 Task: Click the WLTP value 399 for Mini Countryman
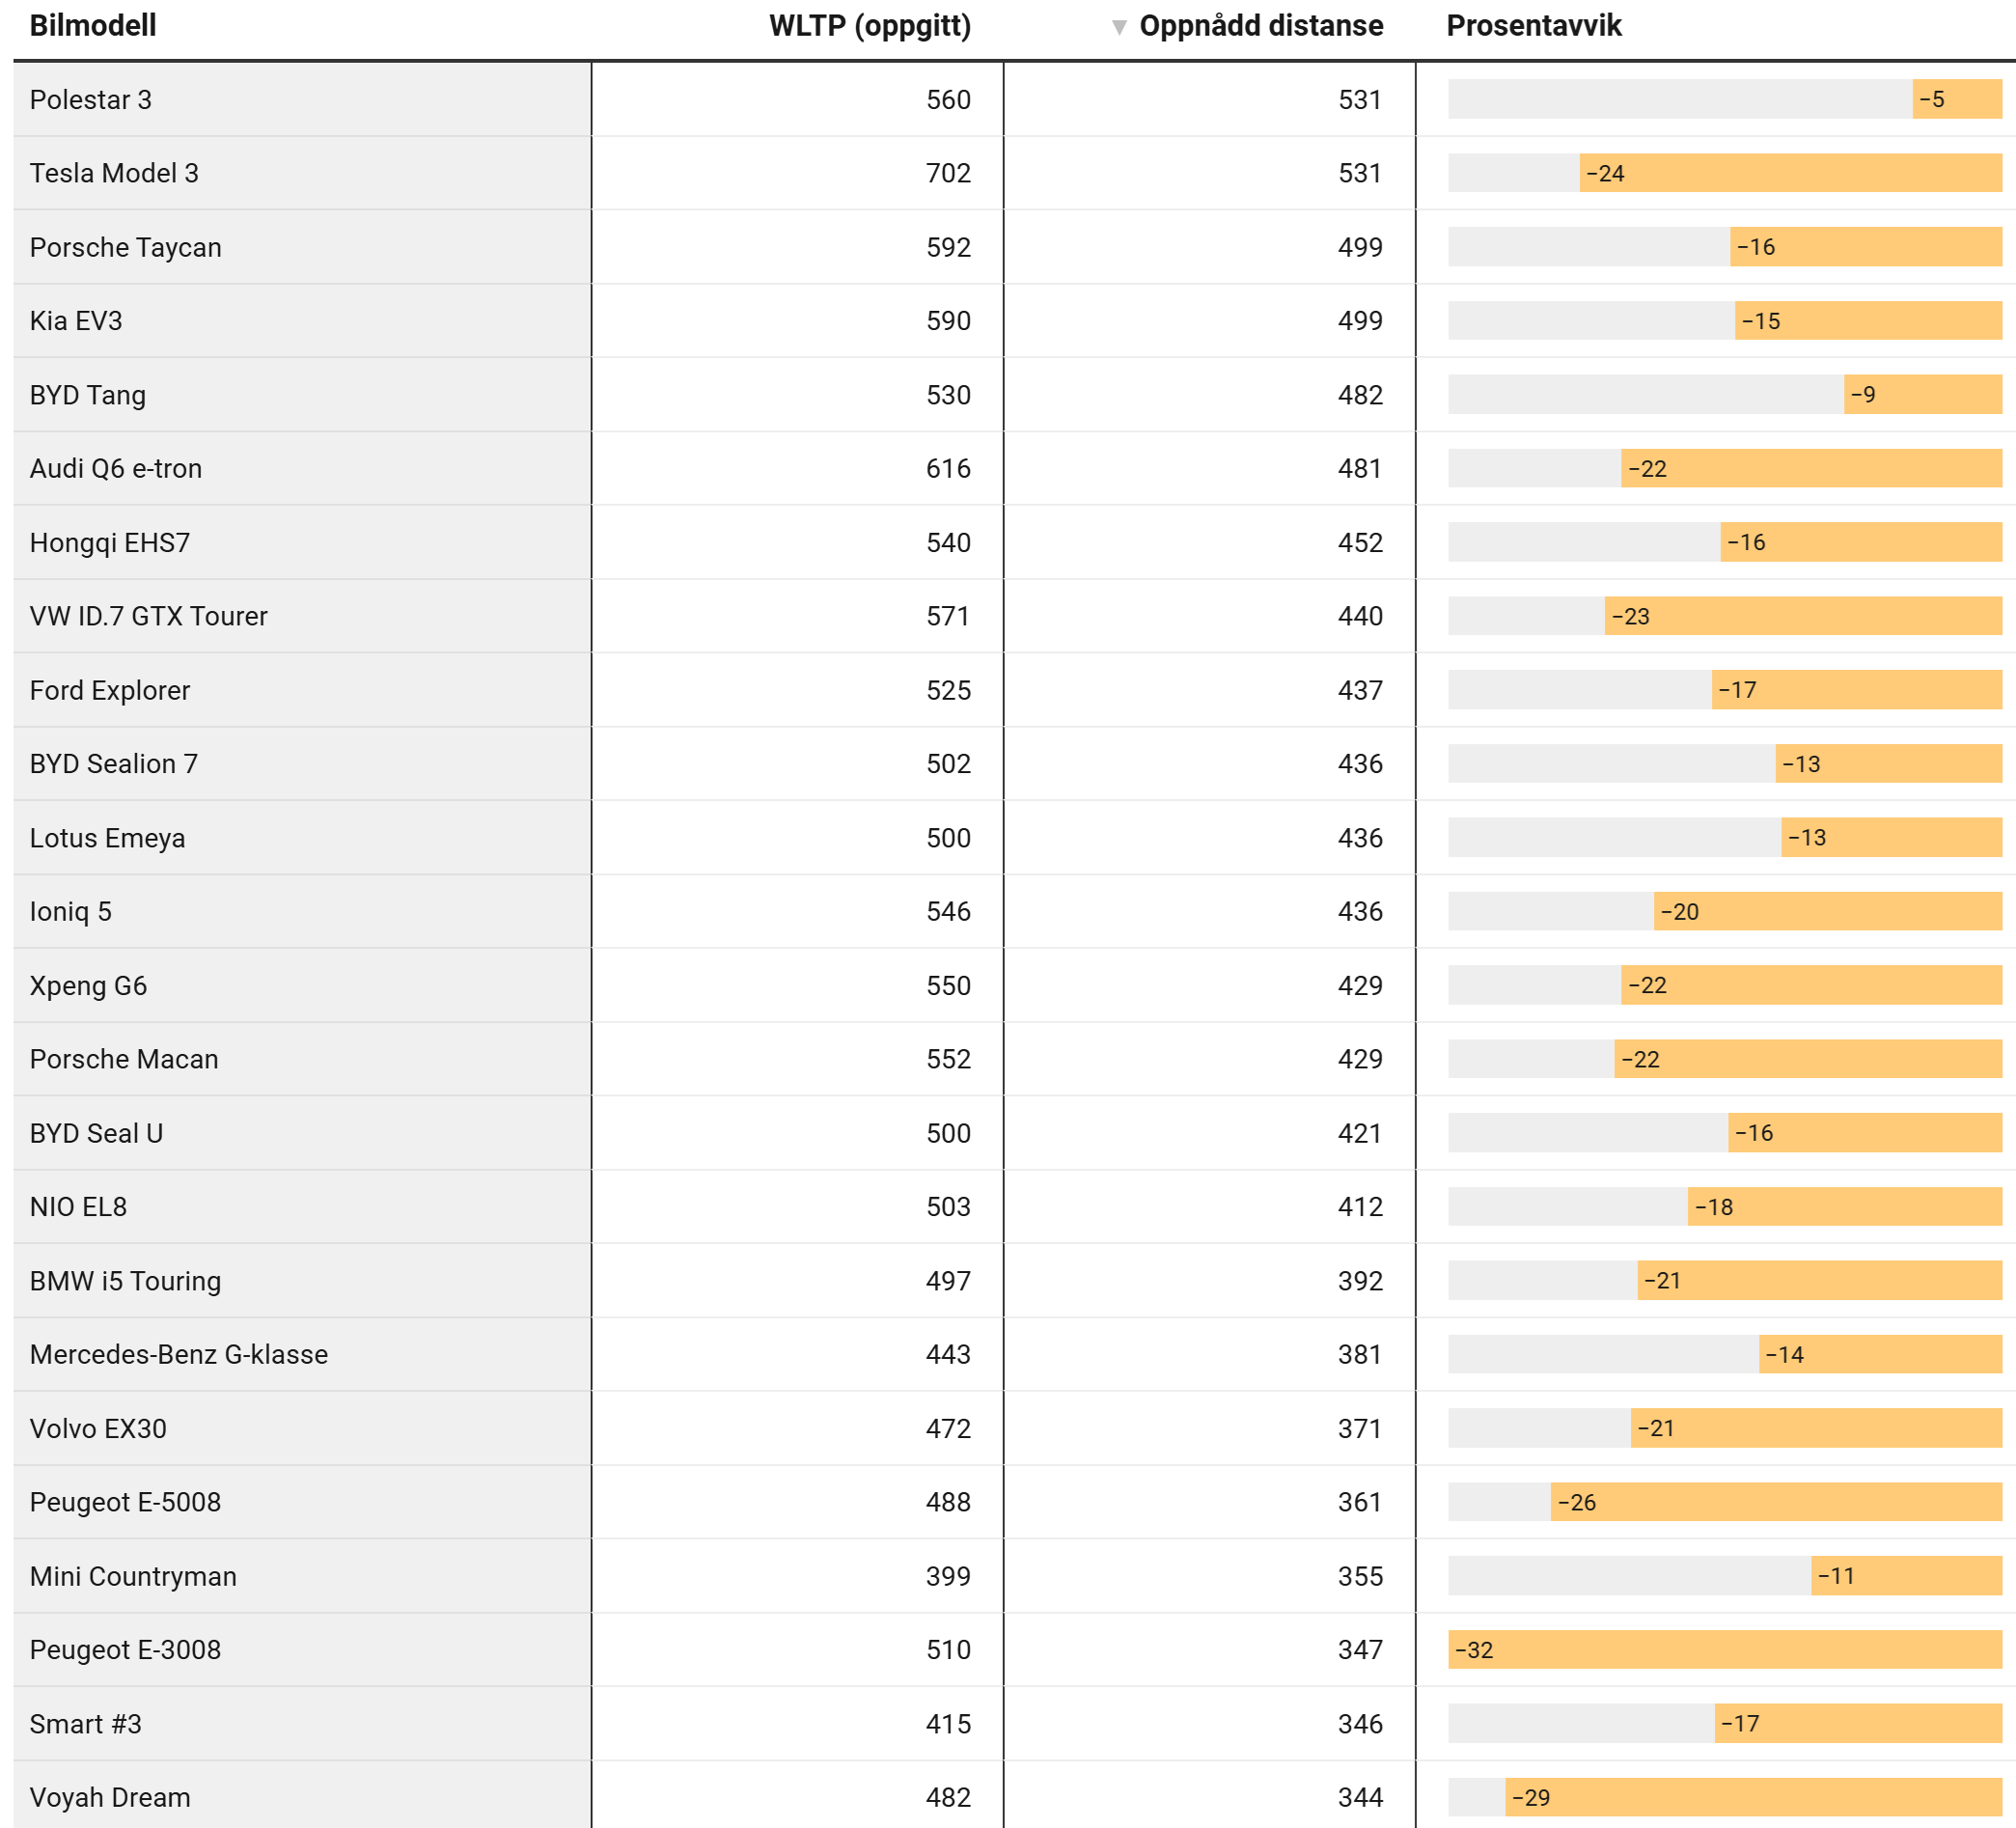click(948, 1576)
